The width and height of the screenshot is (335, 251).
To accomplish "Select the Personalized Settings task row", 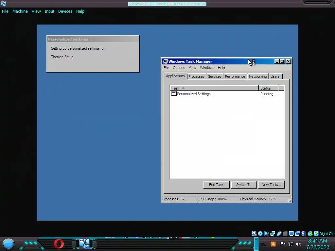I will click(x=227, y=94).
